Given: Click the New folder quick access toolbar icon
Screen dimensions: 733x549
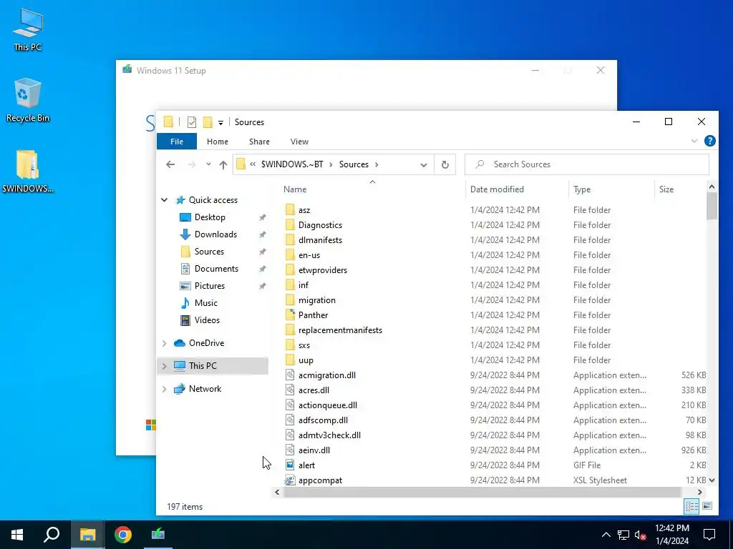Looking at the screenshot, I should click(x=208, y=122).
